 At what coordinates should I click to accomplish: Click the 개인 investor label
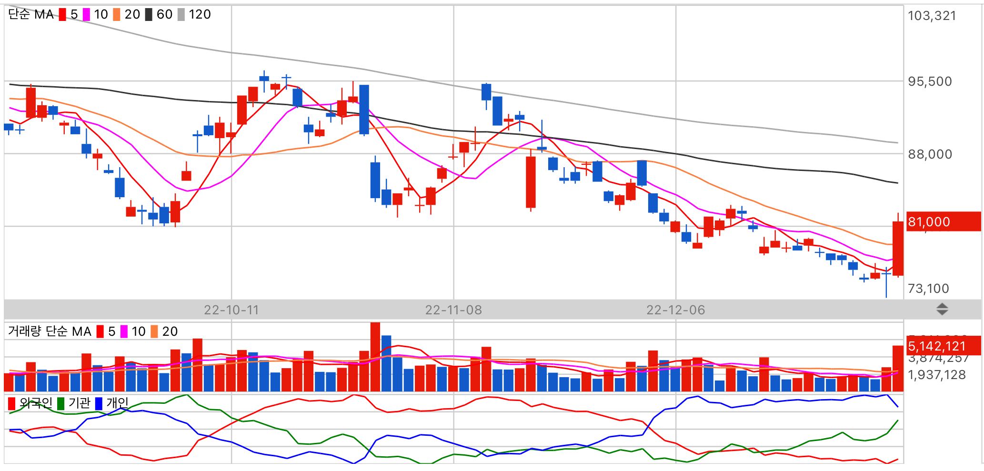pos(117,403)
